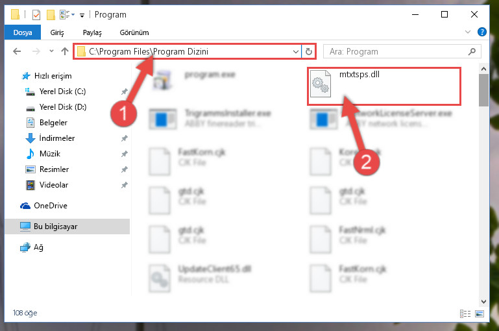Navigate up one folder level
Screen dimensions: 499x331
point(65,51)
